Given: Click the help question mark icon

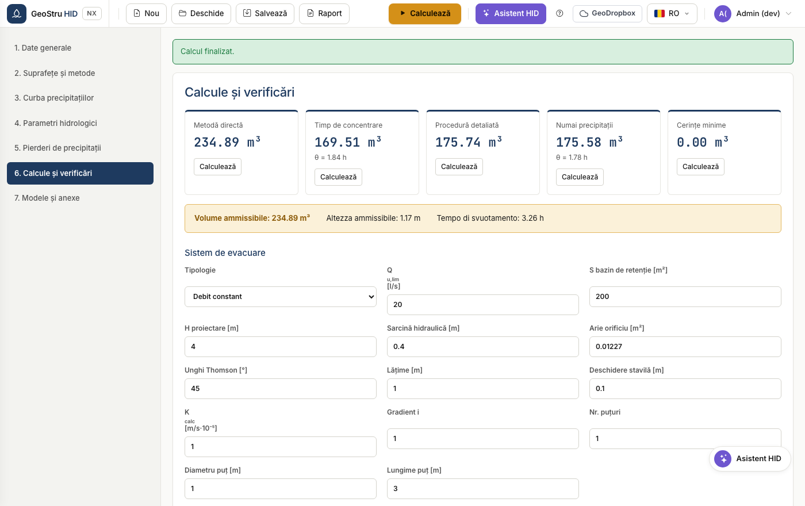Looking at the screenshot, I should click(559, 13).
